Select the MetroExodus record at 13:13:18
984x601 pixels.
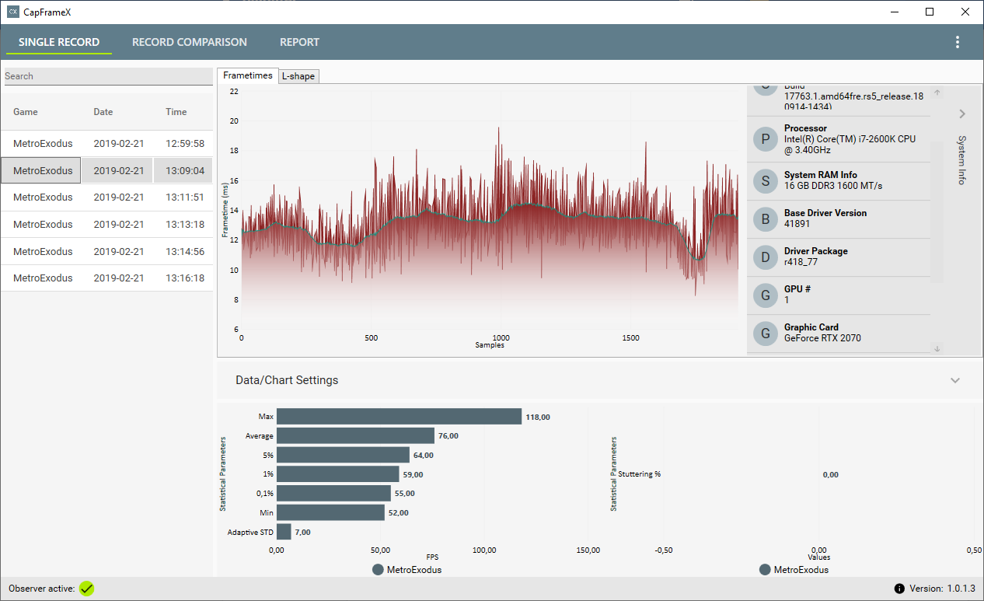[106, 225]
